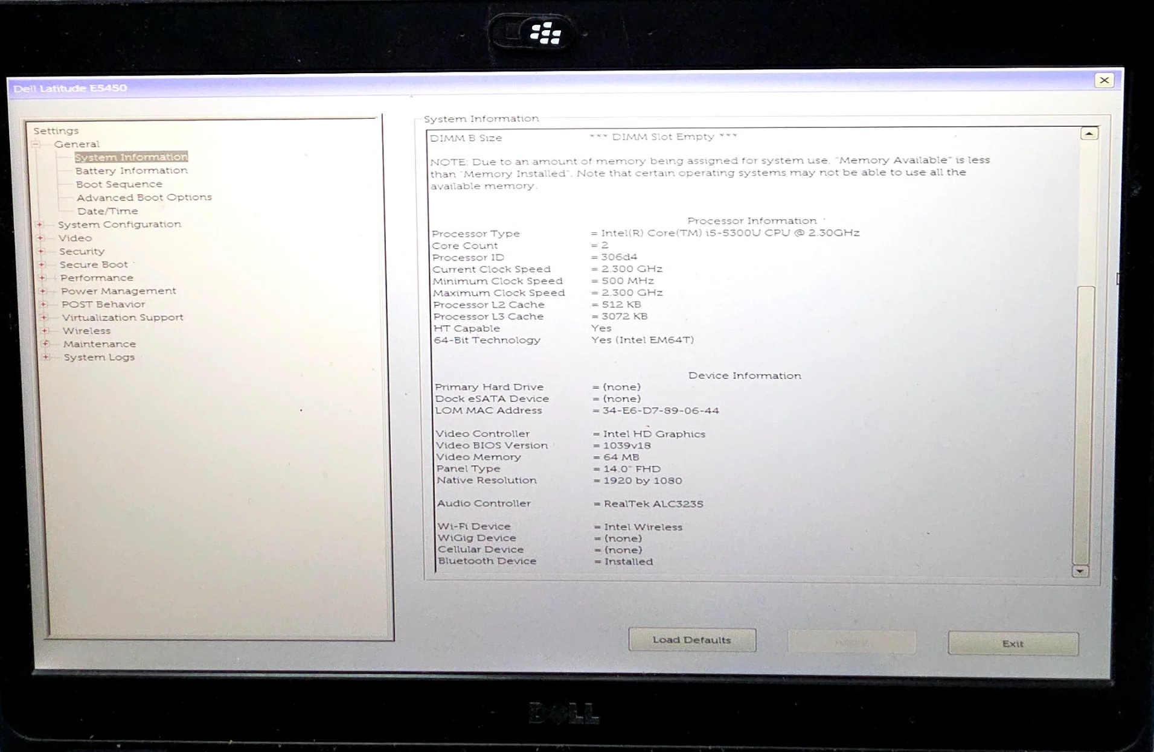Select System Information in the tree
This screenshot has width=1154, height=752.
pyautogui.click(x=131, y=157)
